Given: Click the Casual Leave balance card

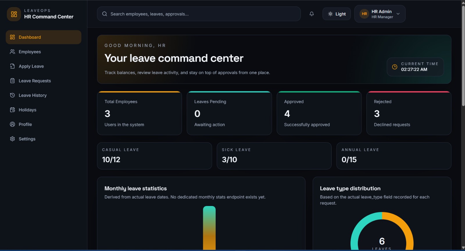Looking at the screenshot, I should coord(154,156).
